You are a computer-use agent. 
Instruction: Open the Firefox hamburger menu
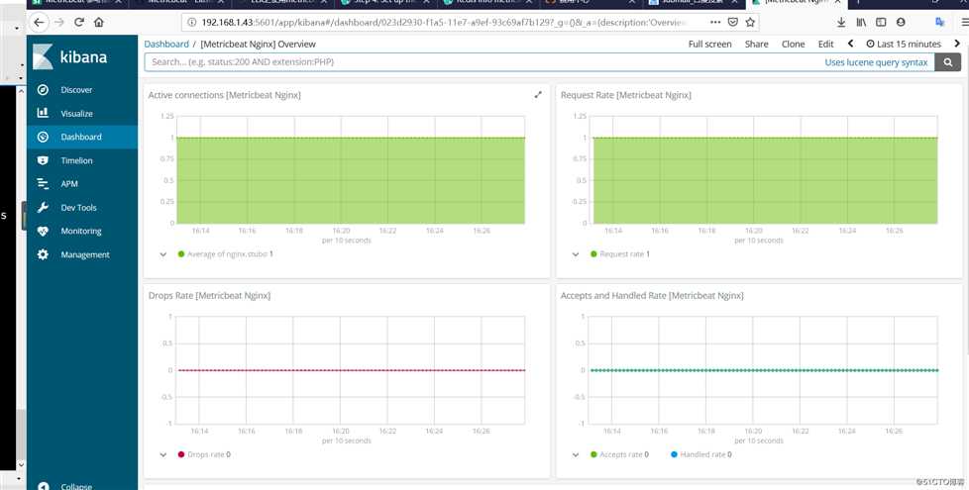[x=965, y=22]
